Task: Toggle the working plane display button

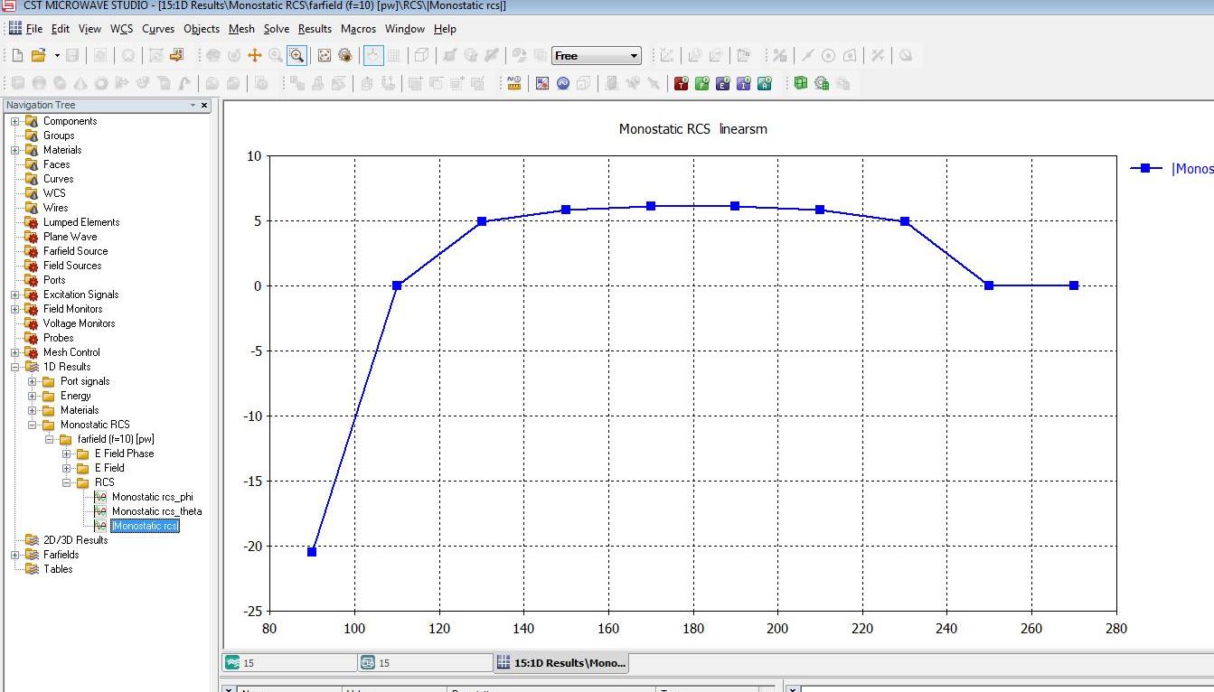Action: click(x=373, y=56)
